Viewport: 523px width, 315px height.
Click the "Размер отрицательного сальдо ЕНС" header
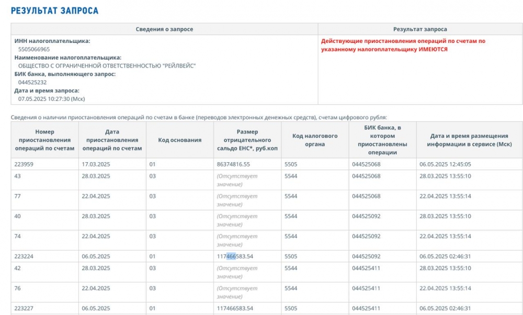point(247,140)
